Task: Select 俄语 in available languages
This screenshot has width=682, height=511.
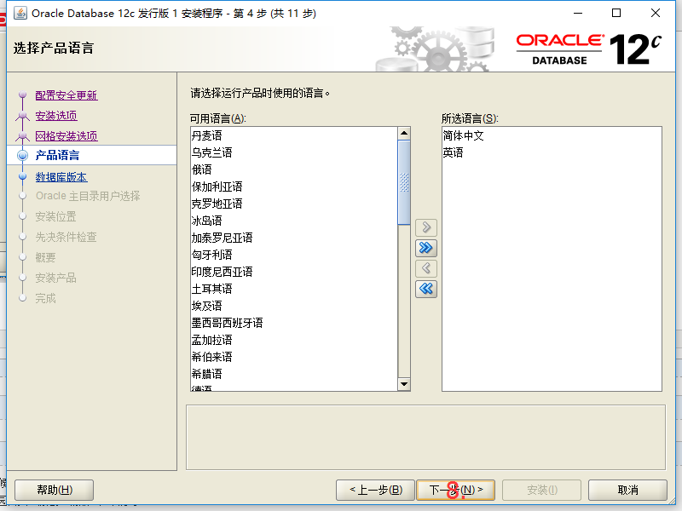Action: tap(294, 169)
